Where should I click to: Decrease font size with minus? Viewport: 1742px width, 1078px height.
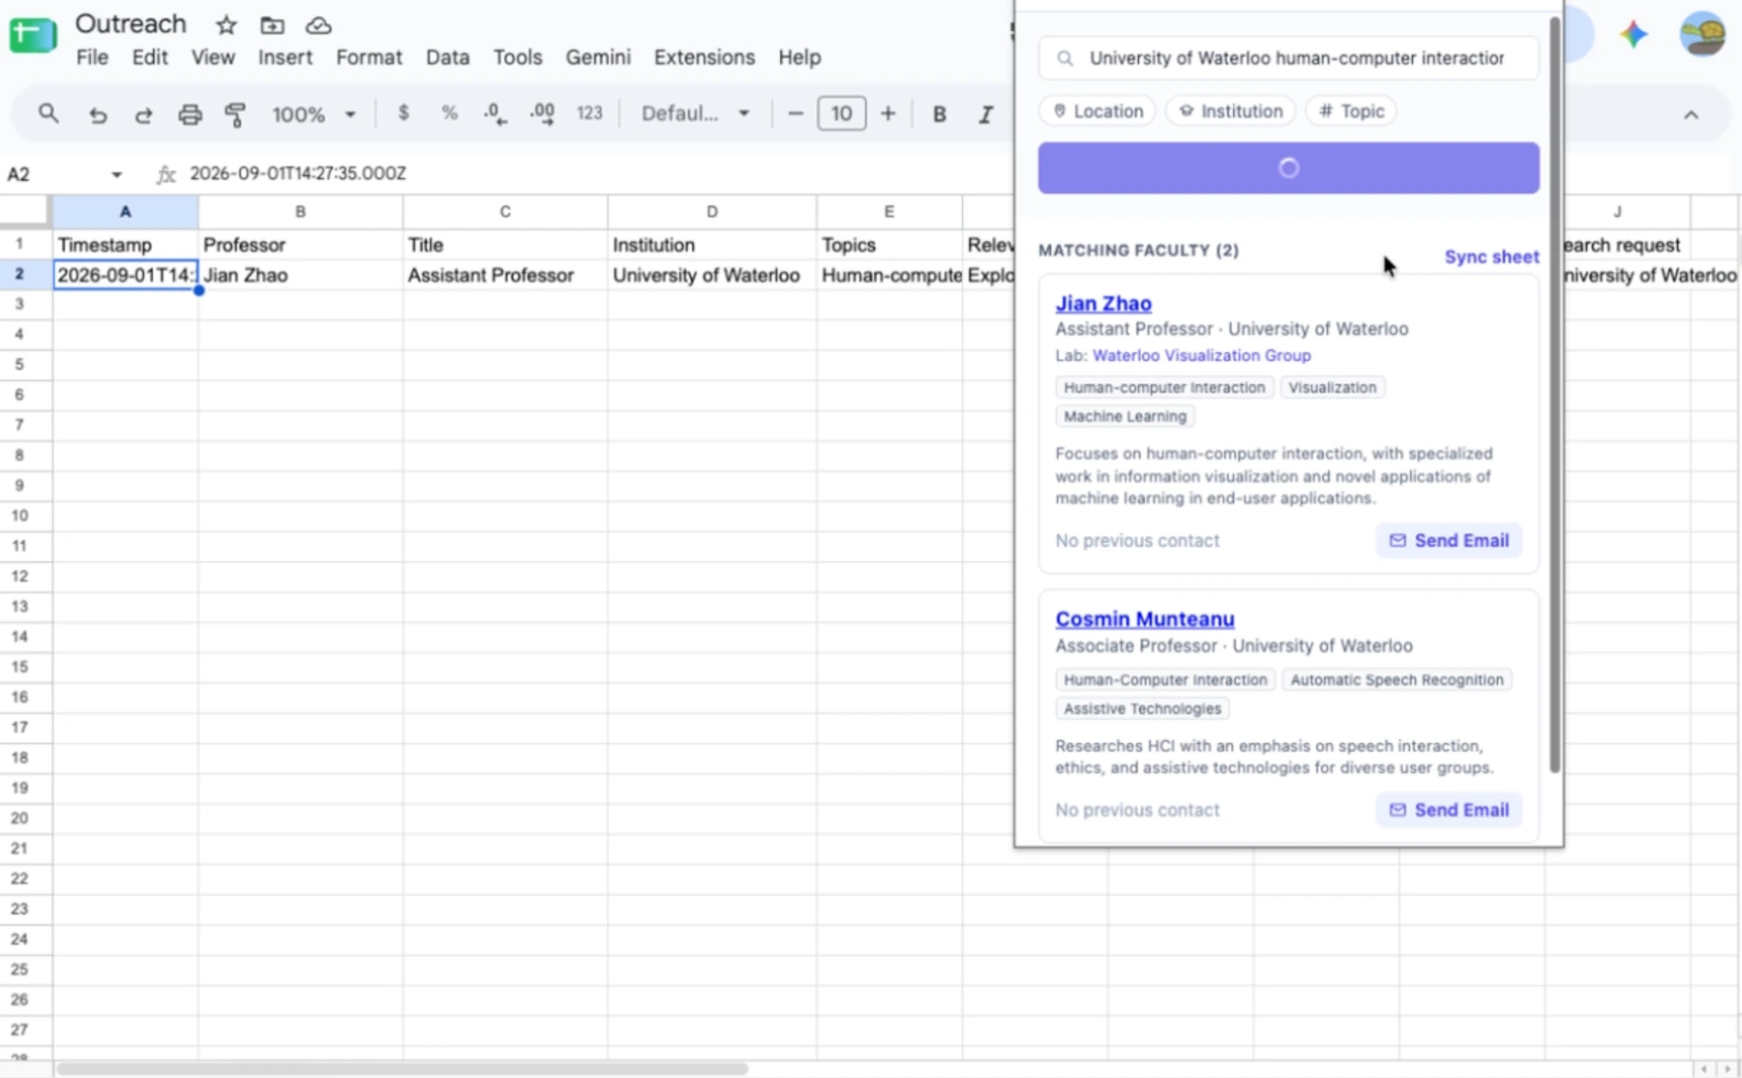click(796, 114)
